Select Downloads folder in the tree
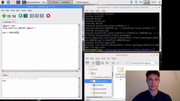 pos(101,93)
